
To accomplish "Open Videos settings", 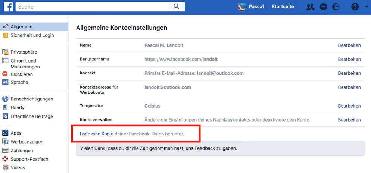I will 18,167.
